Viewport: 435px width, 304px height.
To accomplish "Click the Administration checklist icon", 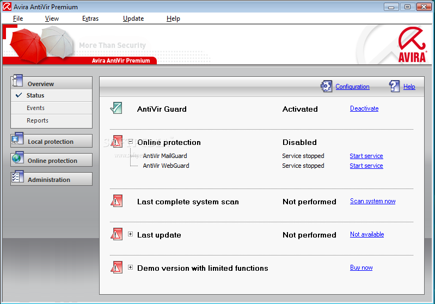I will [17, 177].
